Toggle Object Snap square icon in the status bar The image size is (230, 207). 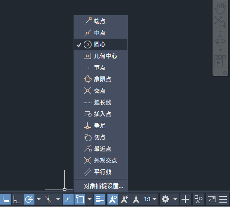coord(80,199)
